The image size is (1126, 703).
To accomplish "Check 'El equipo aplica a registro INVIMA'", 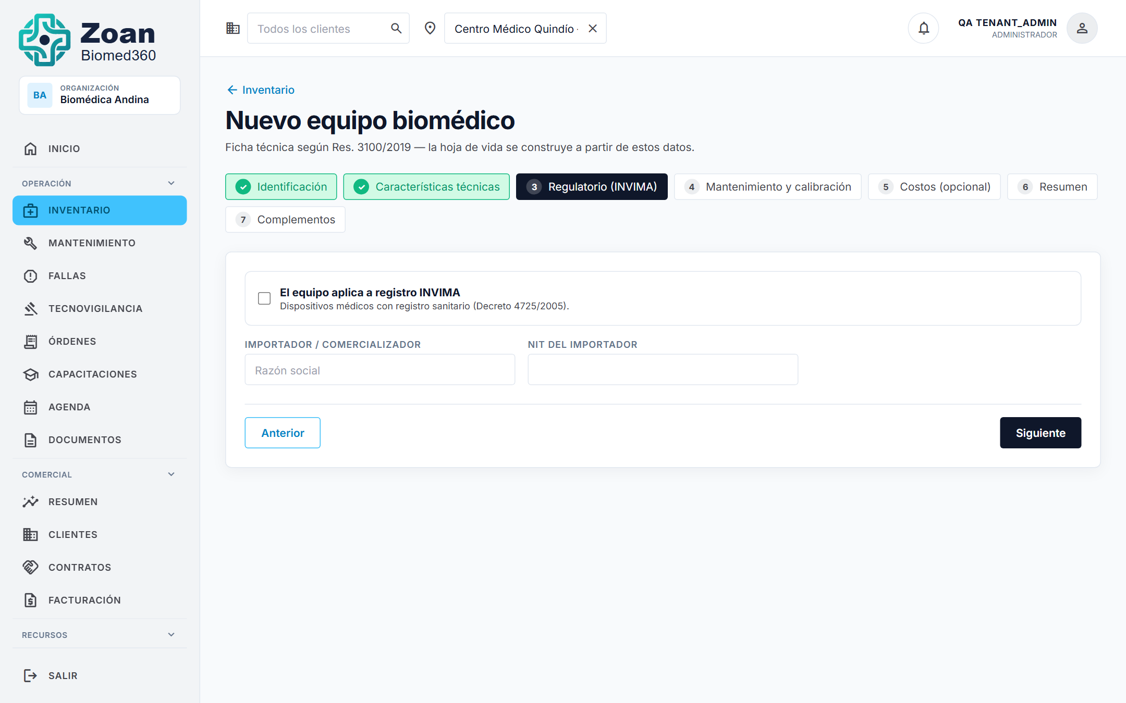I will (264, 298).
